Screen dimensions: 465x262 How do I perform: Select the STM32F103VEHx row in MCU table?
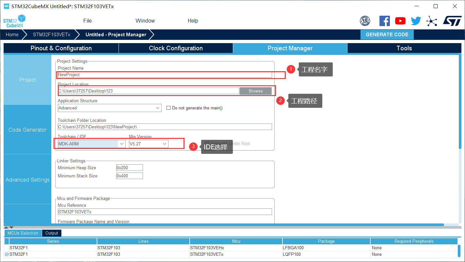point(231,248)
